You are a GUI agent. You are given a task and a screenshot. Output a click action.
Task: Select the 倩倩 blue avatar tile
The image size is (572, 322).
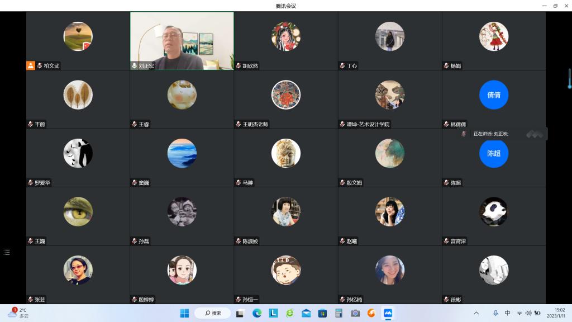pyautogui.click(x=494, y=95)
